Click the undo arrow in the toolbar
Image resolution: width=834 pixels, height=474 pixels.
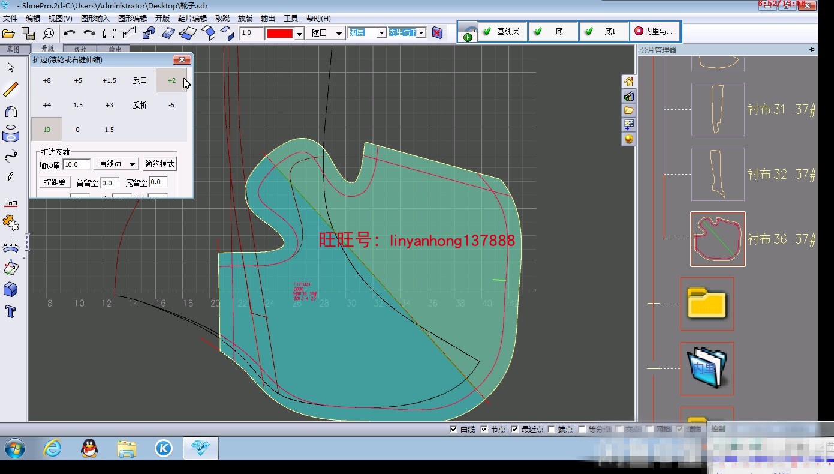70,33
